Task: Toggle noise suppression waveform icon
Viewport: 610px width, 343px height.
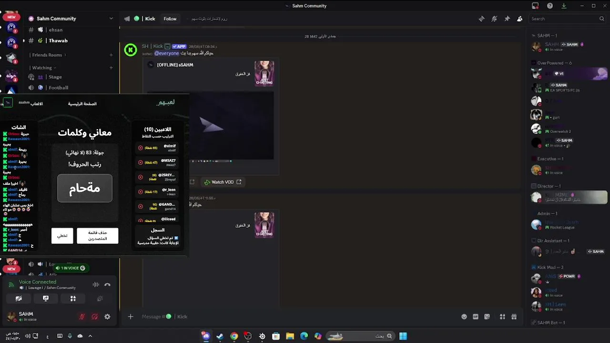Action: [x=96, y=285]
